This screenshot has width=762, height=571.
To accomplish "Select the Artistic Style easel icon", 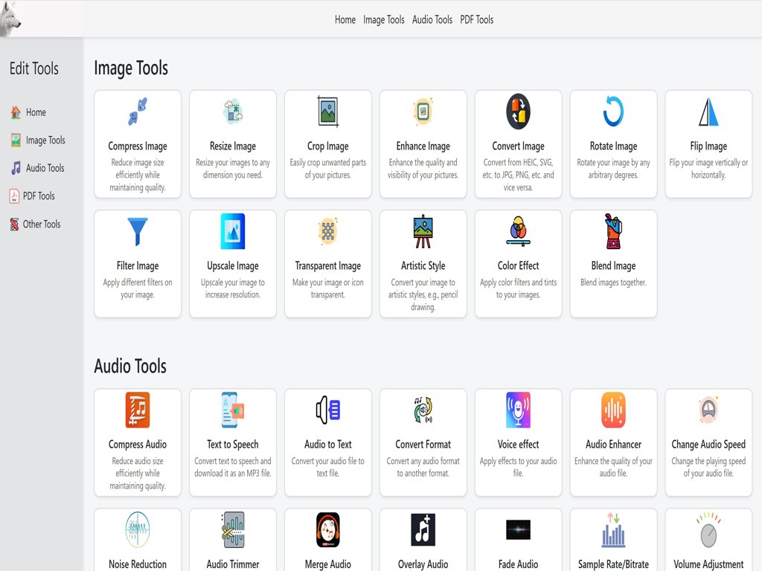I will tap(423, 231).
